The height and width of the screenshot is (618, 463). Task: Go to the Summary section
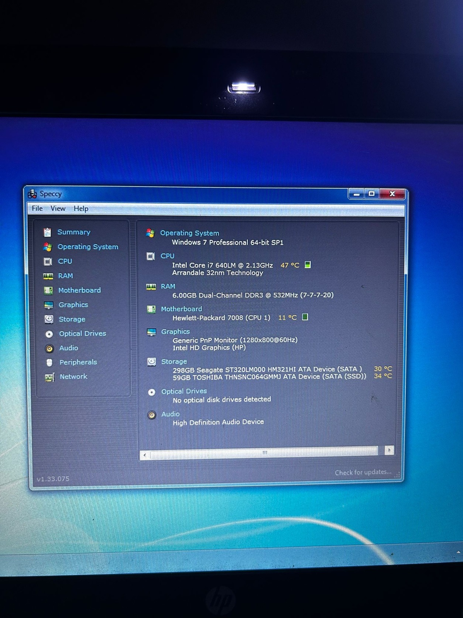pyautogui.click(x=74, y=232)
